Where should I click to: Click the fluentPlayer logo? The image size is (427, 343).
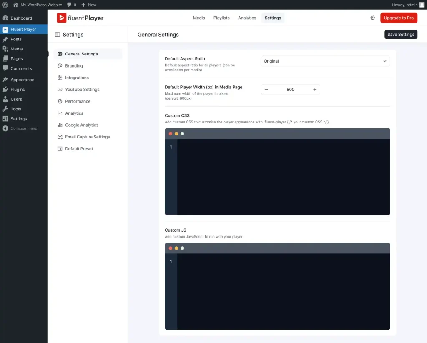pyautogui.click(x=79, y=18)
